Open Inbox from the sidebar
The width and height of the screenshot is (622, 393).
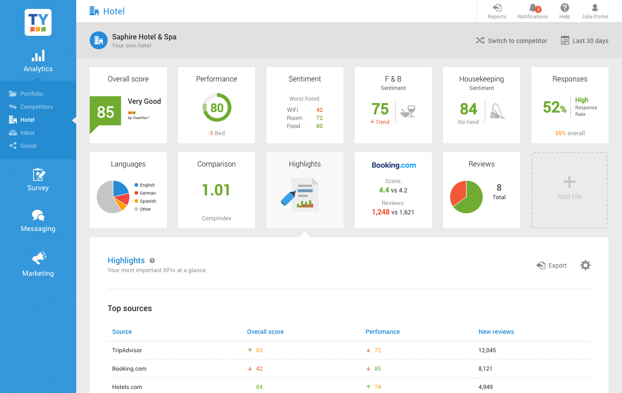pos(27,133)
